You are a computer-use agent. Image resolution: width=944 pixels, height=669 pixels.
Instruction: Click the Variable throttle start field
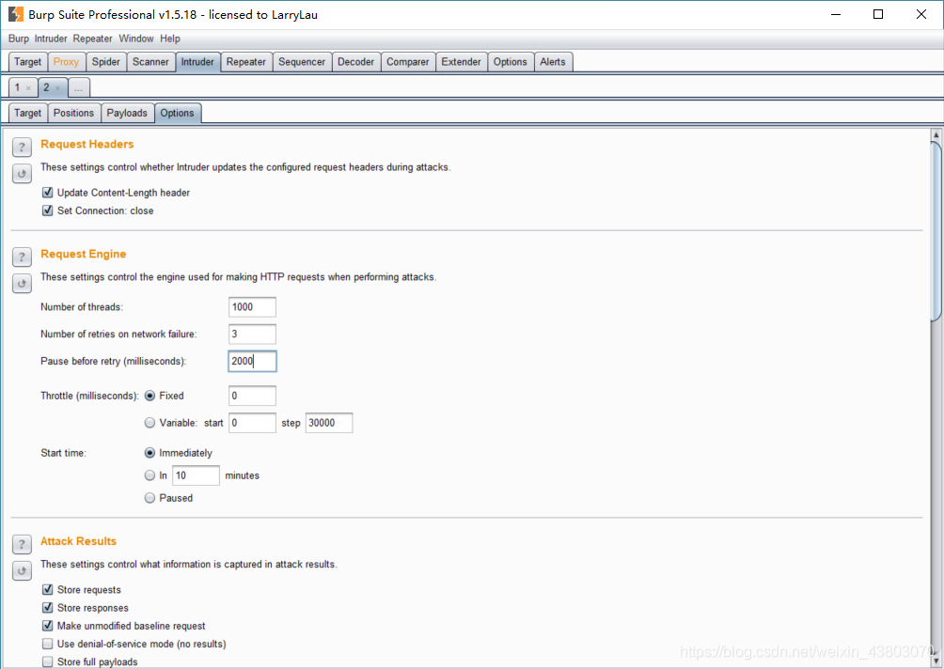click(x=252, y=423)
